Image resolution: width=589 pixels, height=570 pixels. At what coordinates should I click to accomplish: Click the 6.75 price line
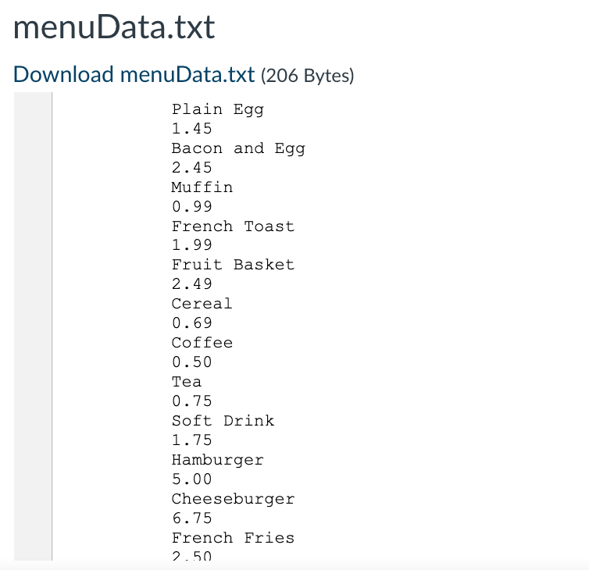(192, 518)
